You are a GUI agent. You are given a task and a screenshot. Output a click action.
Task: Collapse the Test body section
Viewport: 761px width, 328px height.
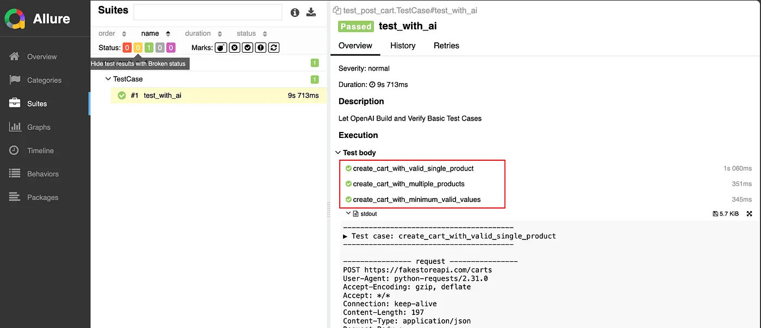click(338, 153)
